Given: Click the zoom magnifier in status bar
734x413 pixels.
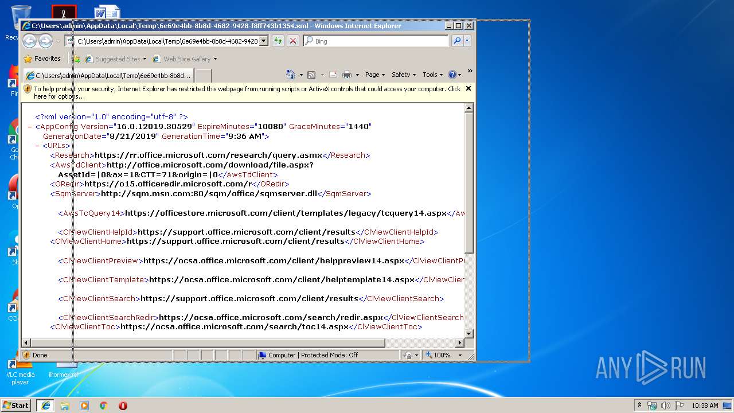Looking at the screenshot, I should tap(429, 355).
